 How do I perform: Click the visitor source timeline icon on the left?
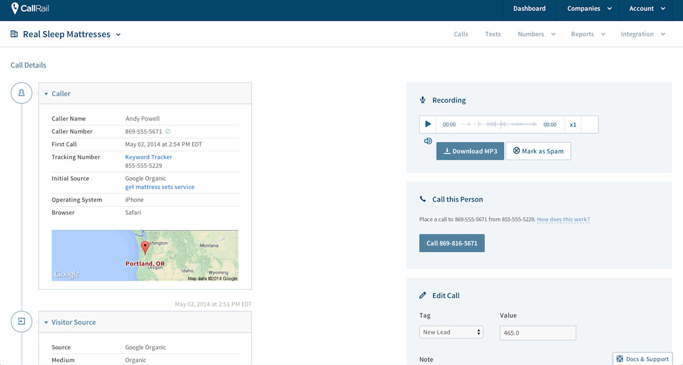(x=21, y=322)
